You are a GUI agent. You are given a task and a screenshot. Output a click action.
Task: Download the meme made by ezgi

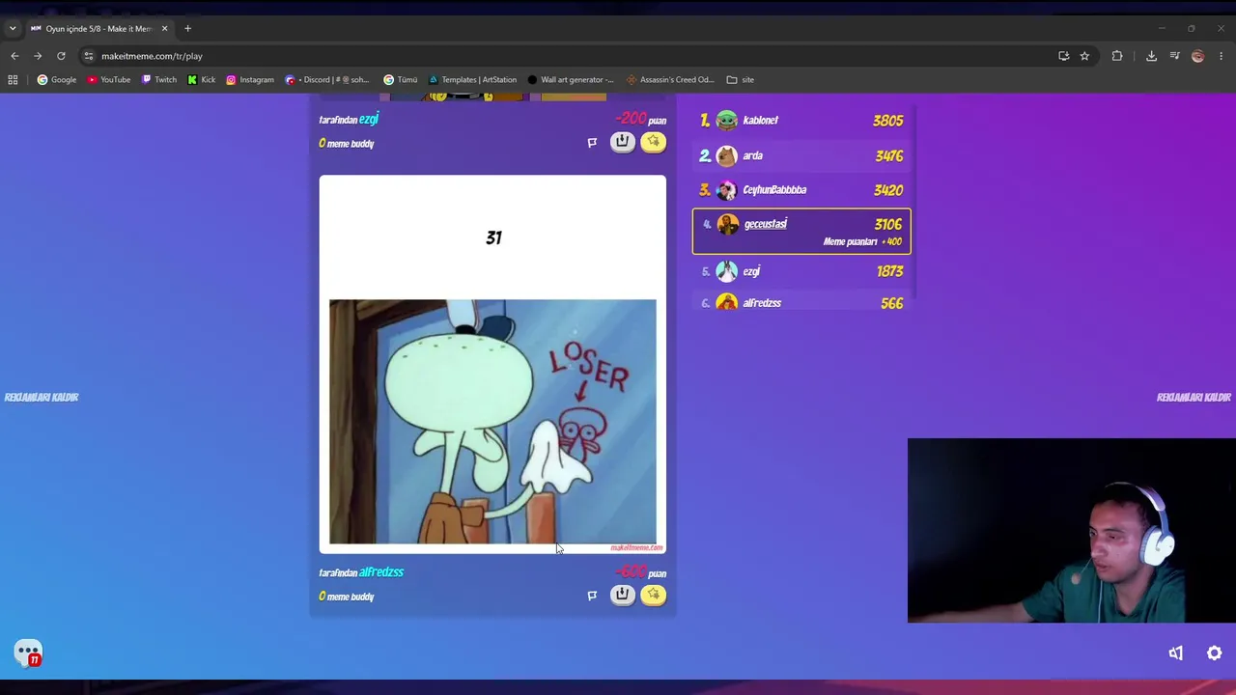coord(622,142)
